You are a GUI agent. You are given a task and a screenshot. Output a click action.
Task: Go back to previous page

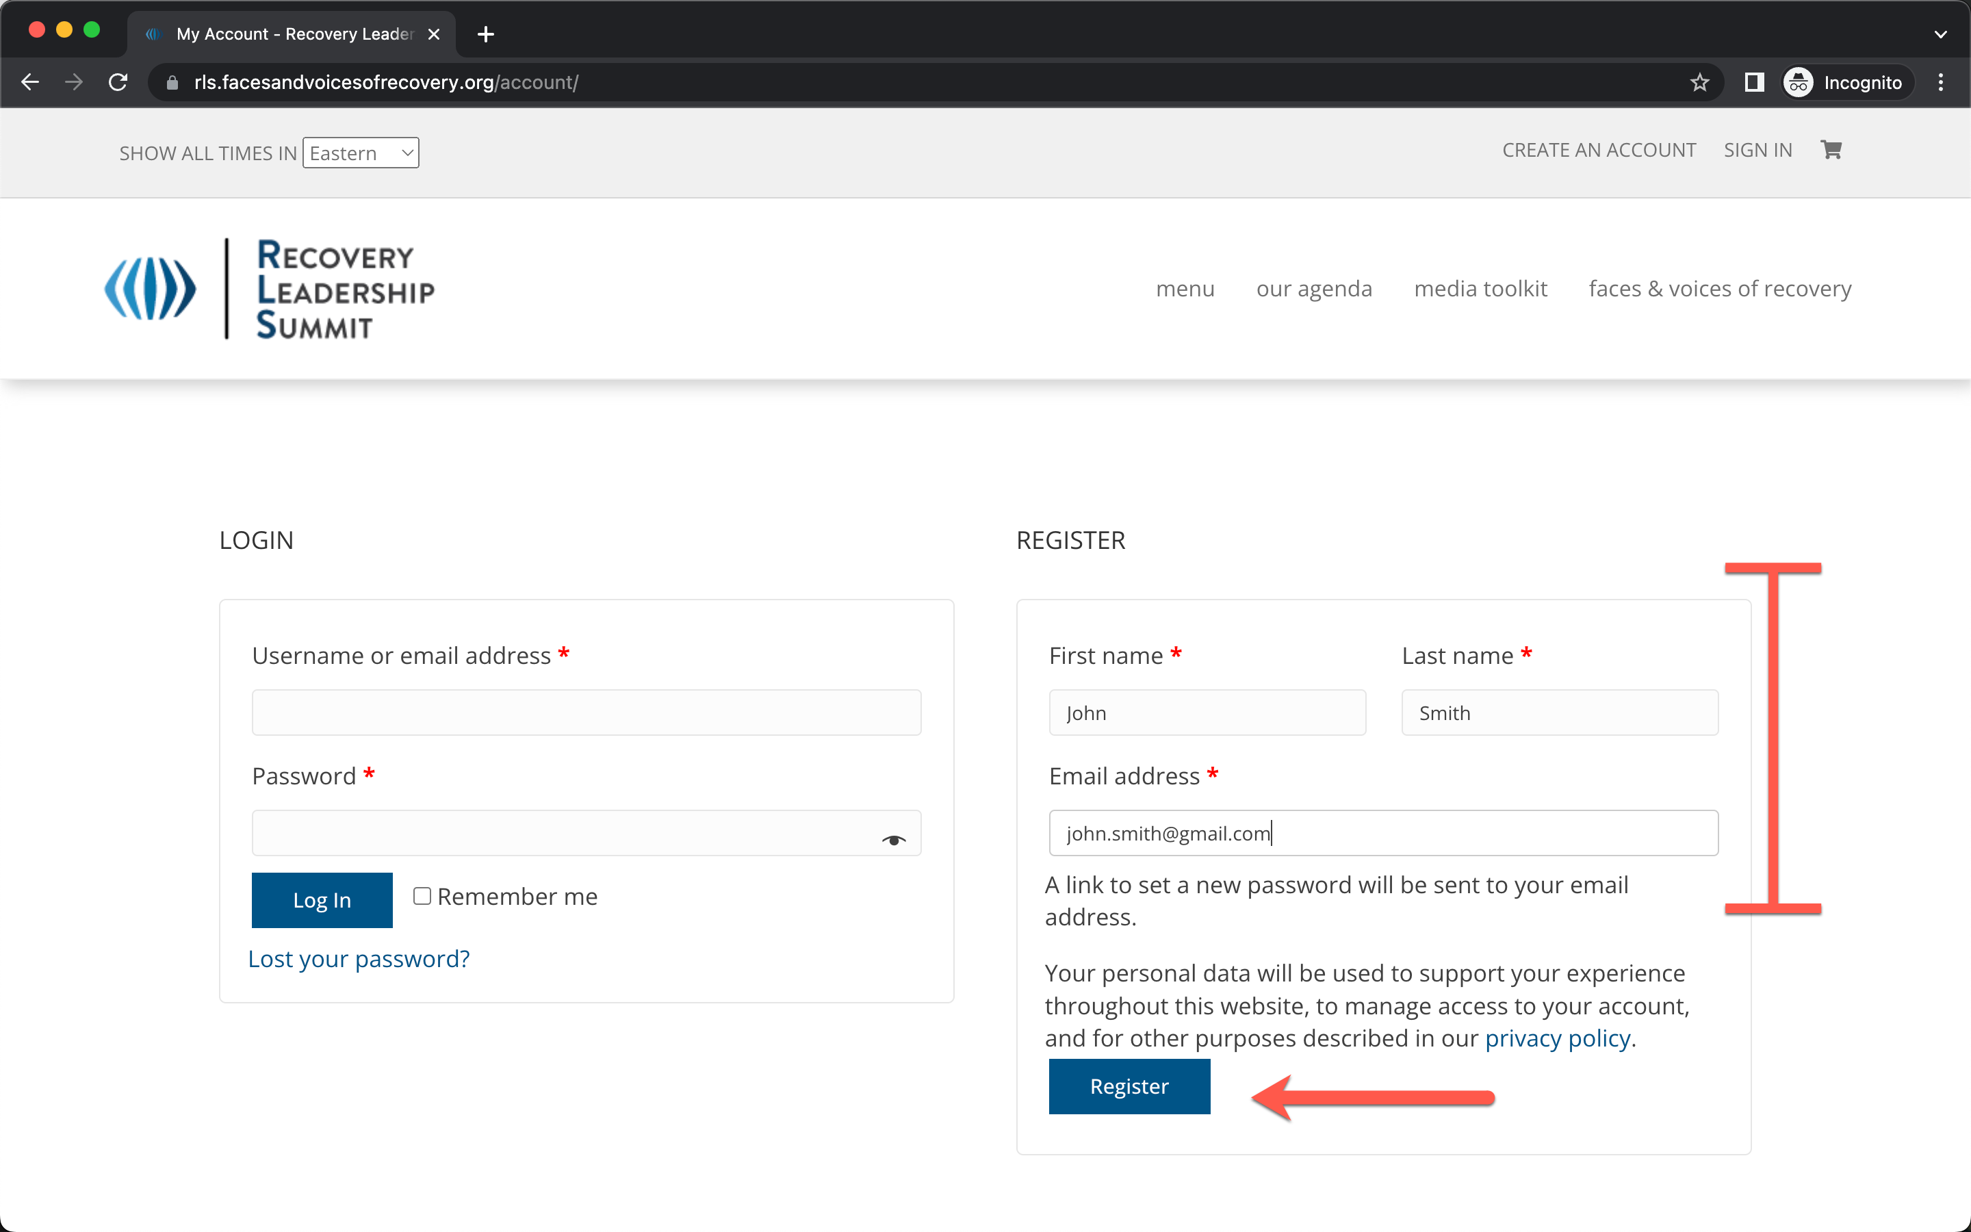click(30, 82)
